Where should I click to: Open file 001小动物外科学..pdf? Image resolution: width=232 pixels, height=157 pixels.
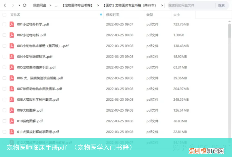coord(33,24)
